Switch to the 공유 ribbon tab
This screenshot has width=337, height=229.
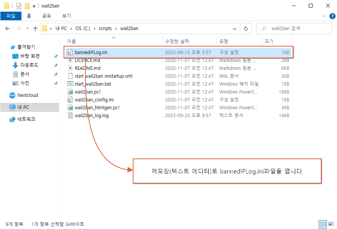point(46,16)
